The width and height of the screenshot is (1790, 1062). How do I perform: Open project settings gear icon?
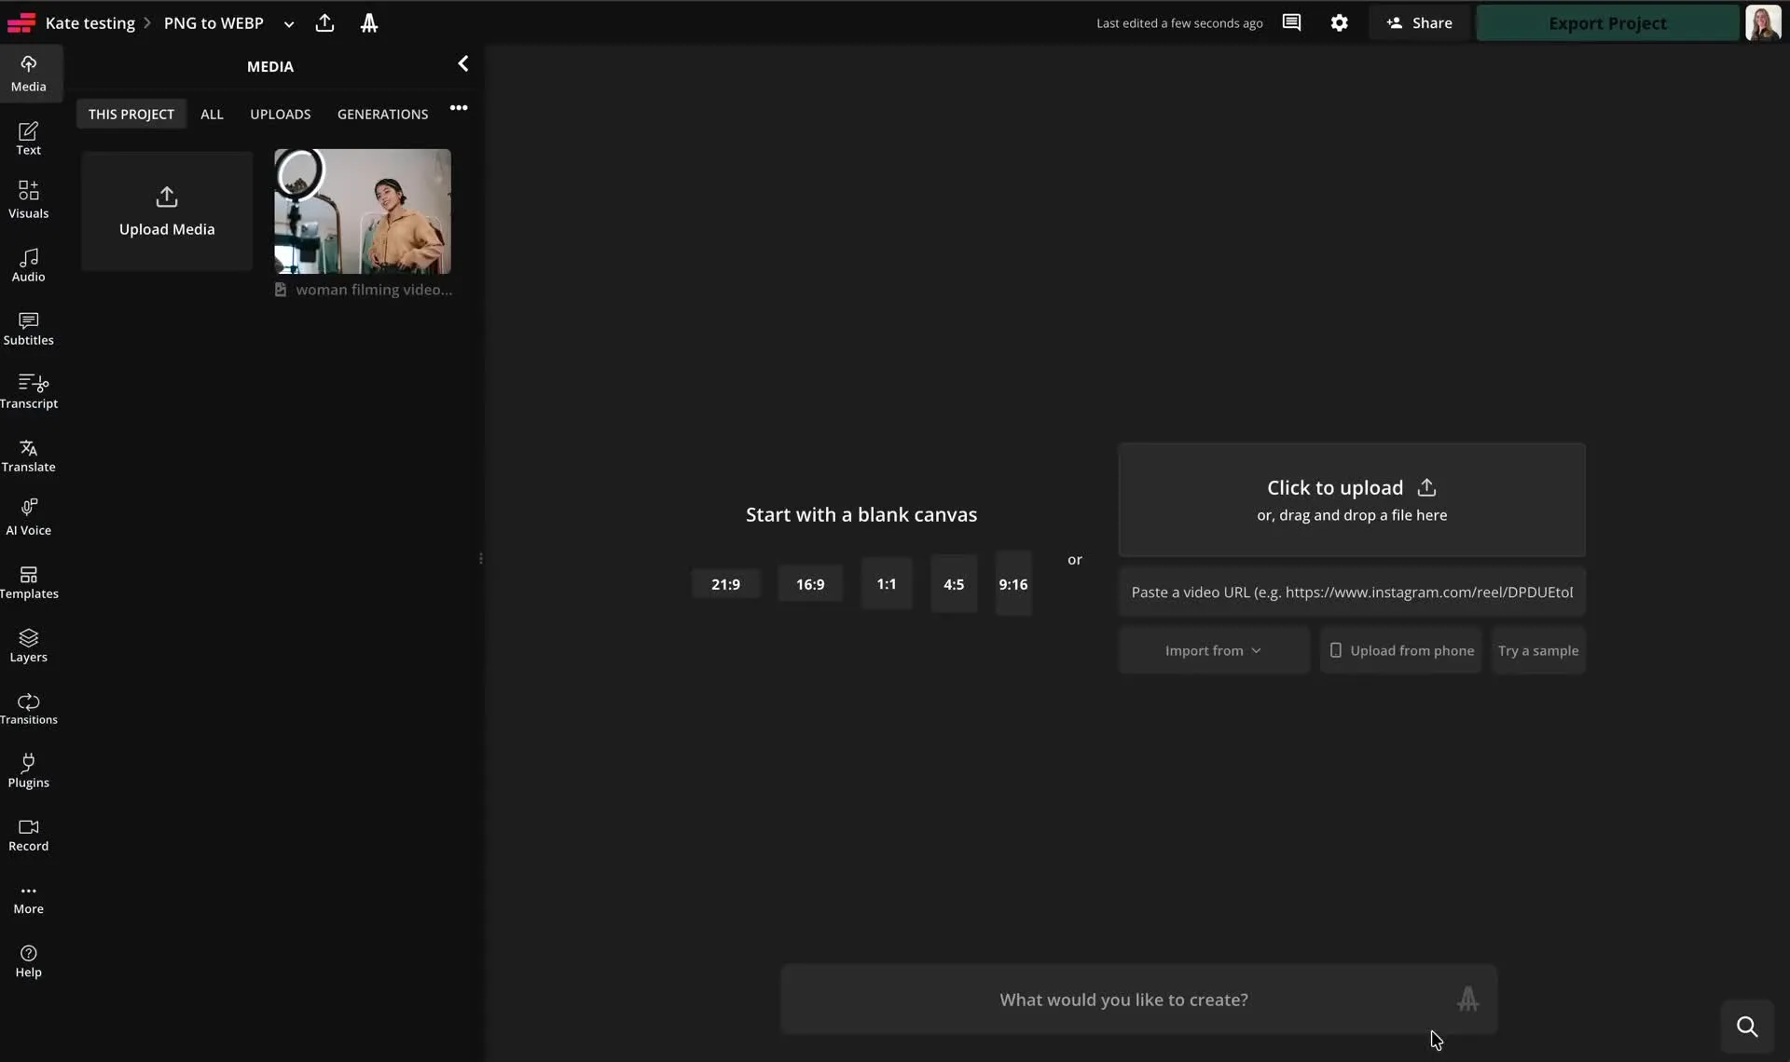point(1339,23)
